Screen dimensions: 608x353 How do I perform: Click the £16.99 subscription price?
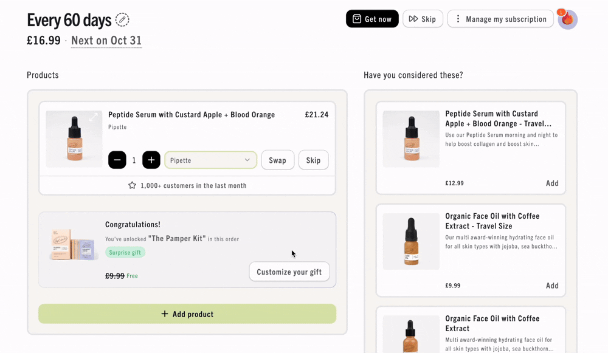click(x=44, y=41)
